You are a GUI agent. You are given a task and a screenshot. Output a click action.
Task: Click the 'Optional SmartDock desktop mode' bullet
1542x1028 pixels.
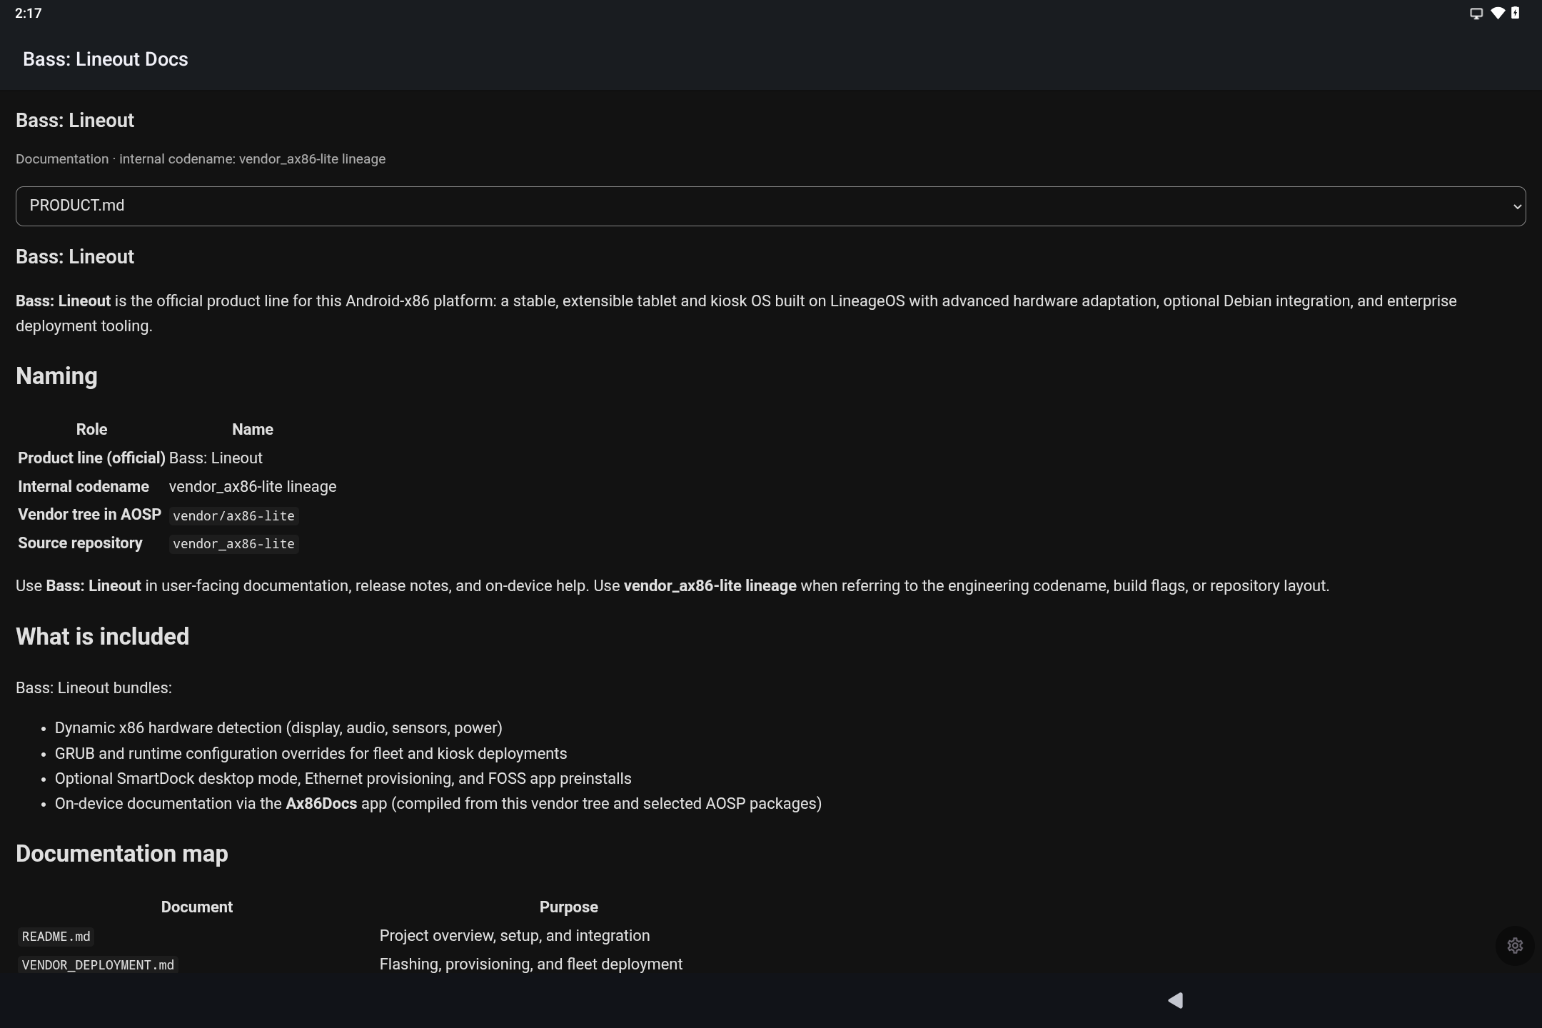(x=343, y=779)
